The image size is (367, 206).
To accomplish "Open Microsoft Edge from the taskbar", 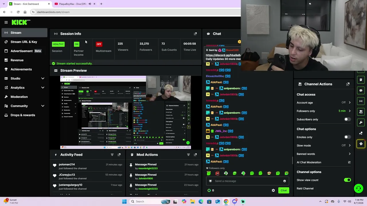I will click(201, 201).
